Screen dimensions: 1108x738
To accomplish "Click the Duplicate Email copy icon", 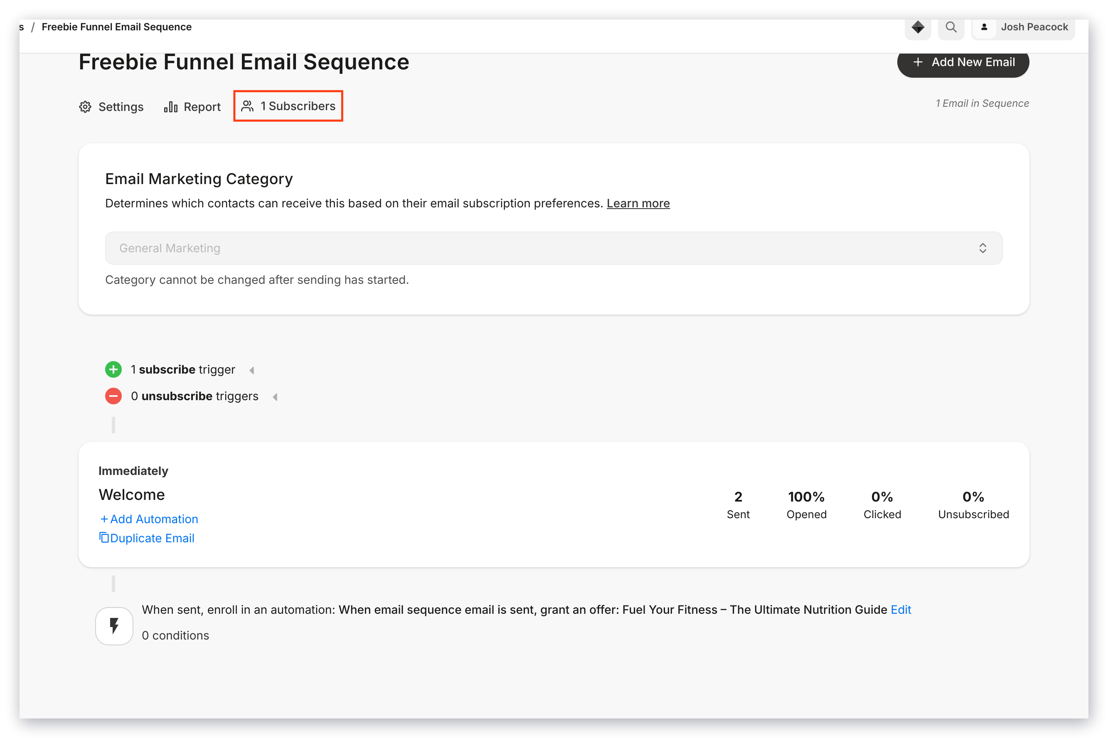I will [x=104, y=537].
